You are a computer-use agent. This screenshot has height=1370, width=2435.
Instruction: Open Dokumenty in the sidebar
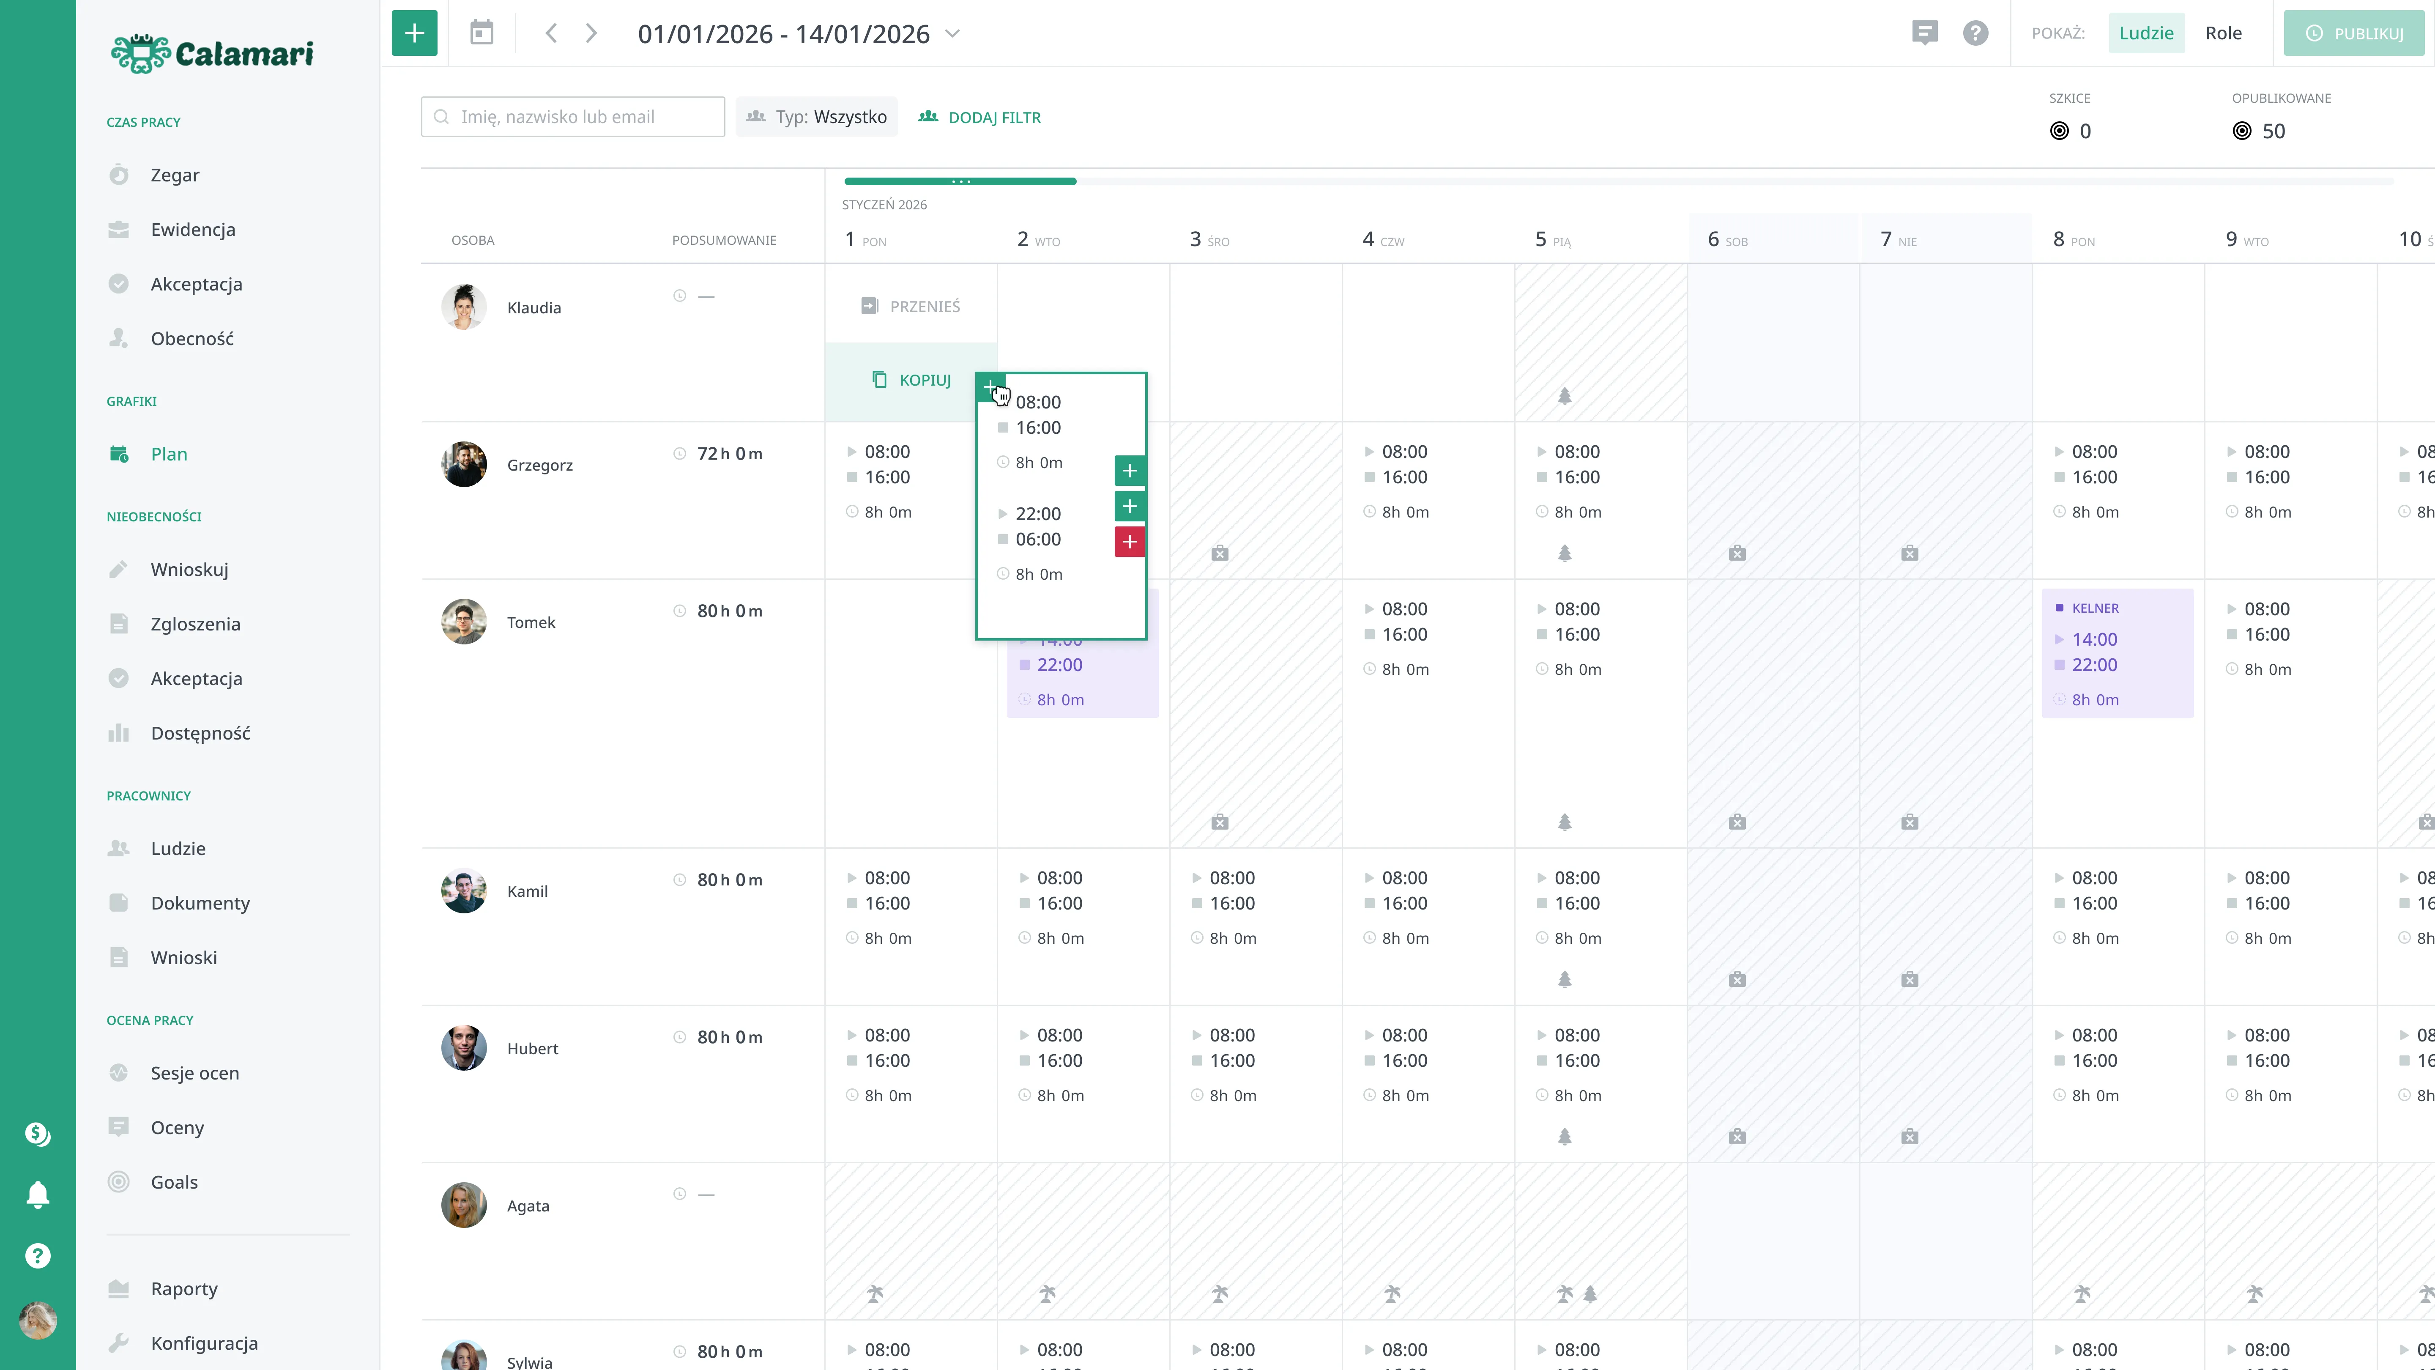point(200,903)
